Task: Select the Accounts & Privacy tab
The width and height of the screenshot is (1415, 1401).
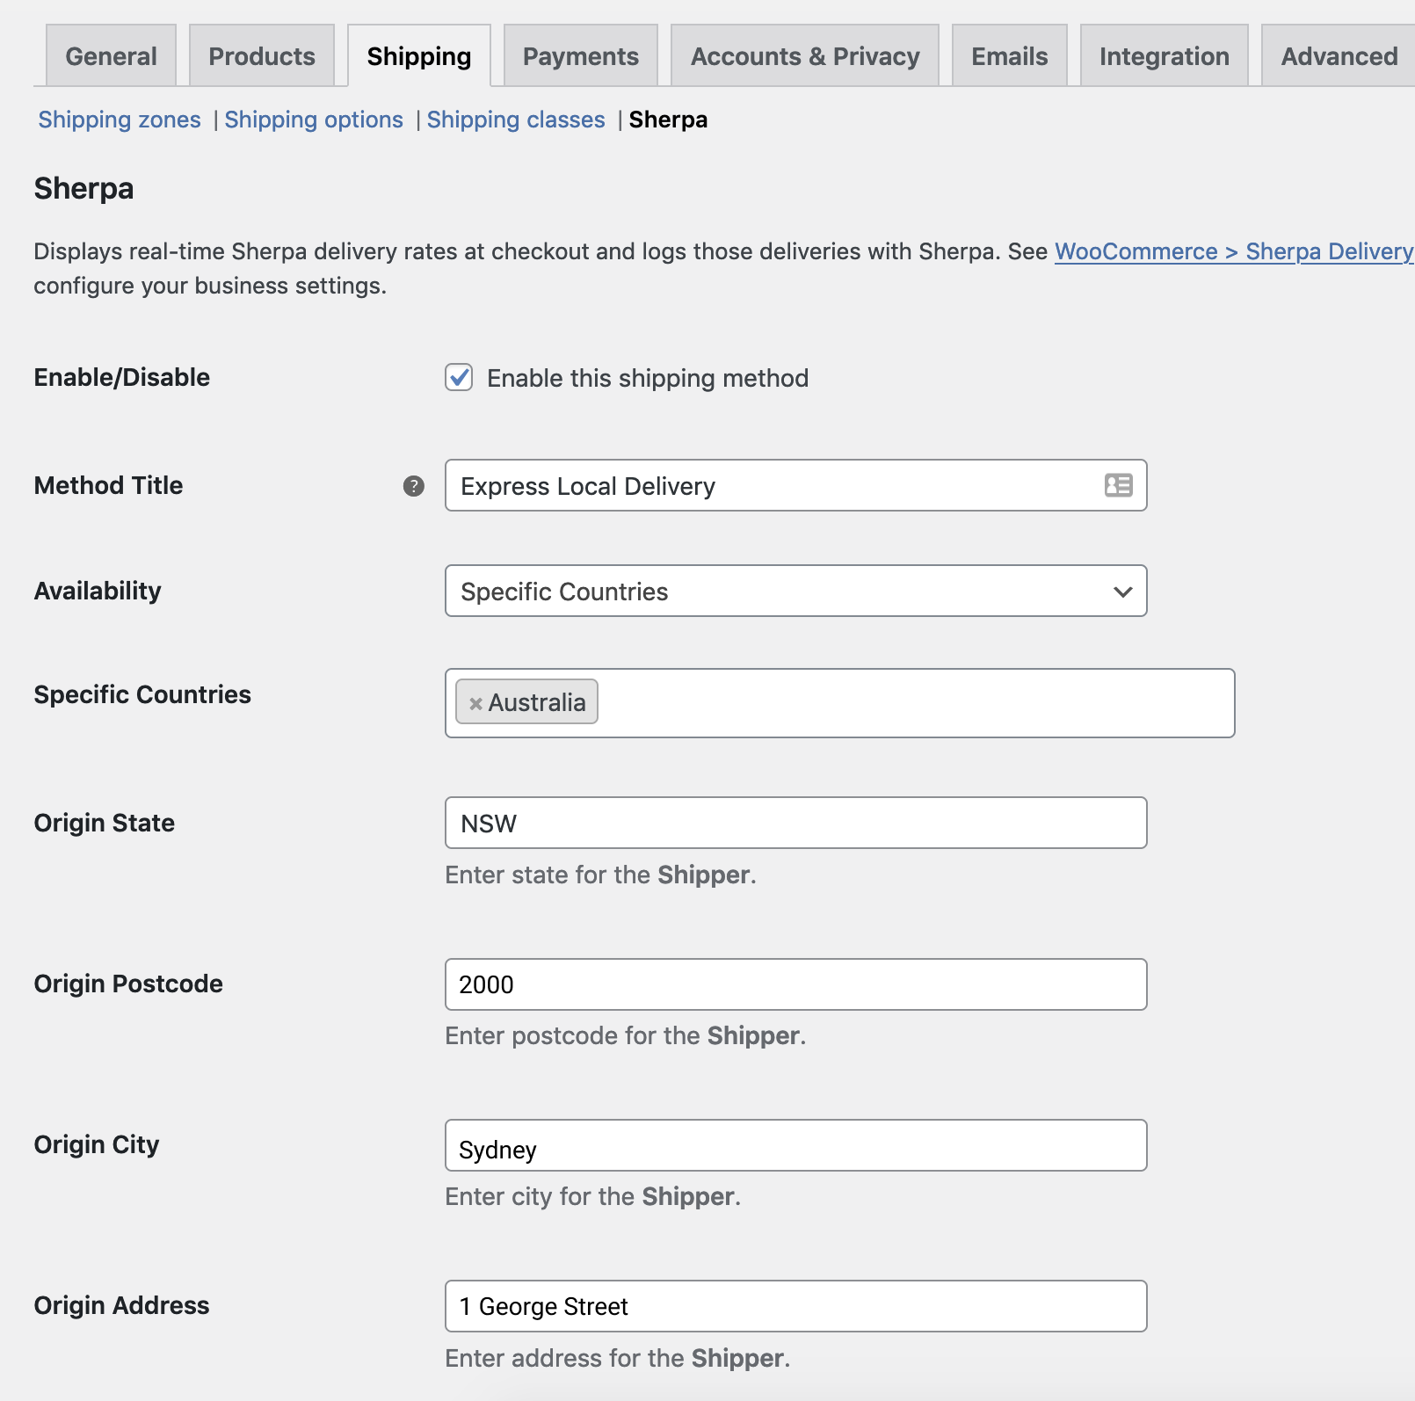Action: coord(804,56)
